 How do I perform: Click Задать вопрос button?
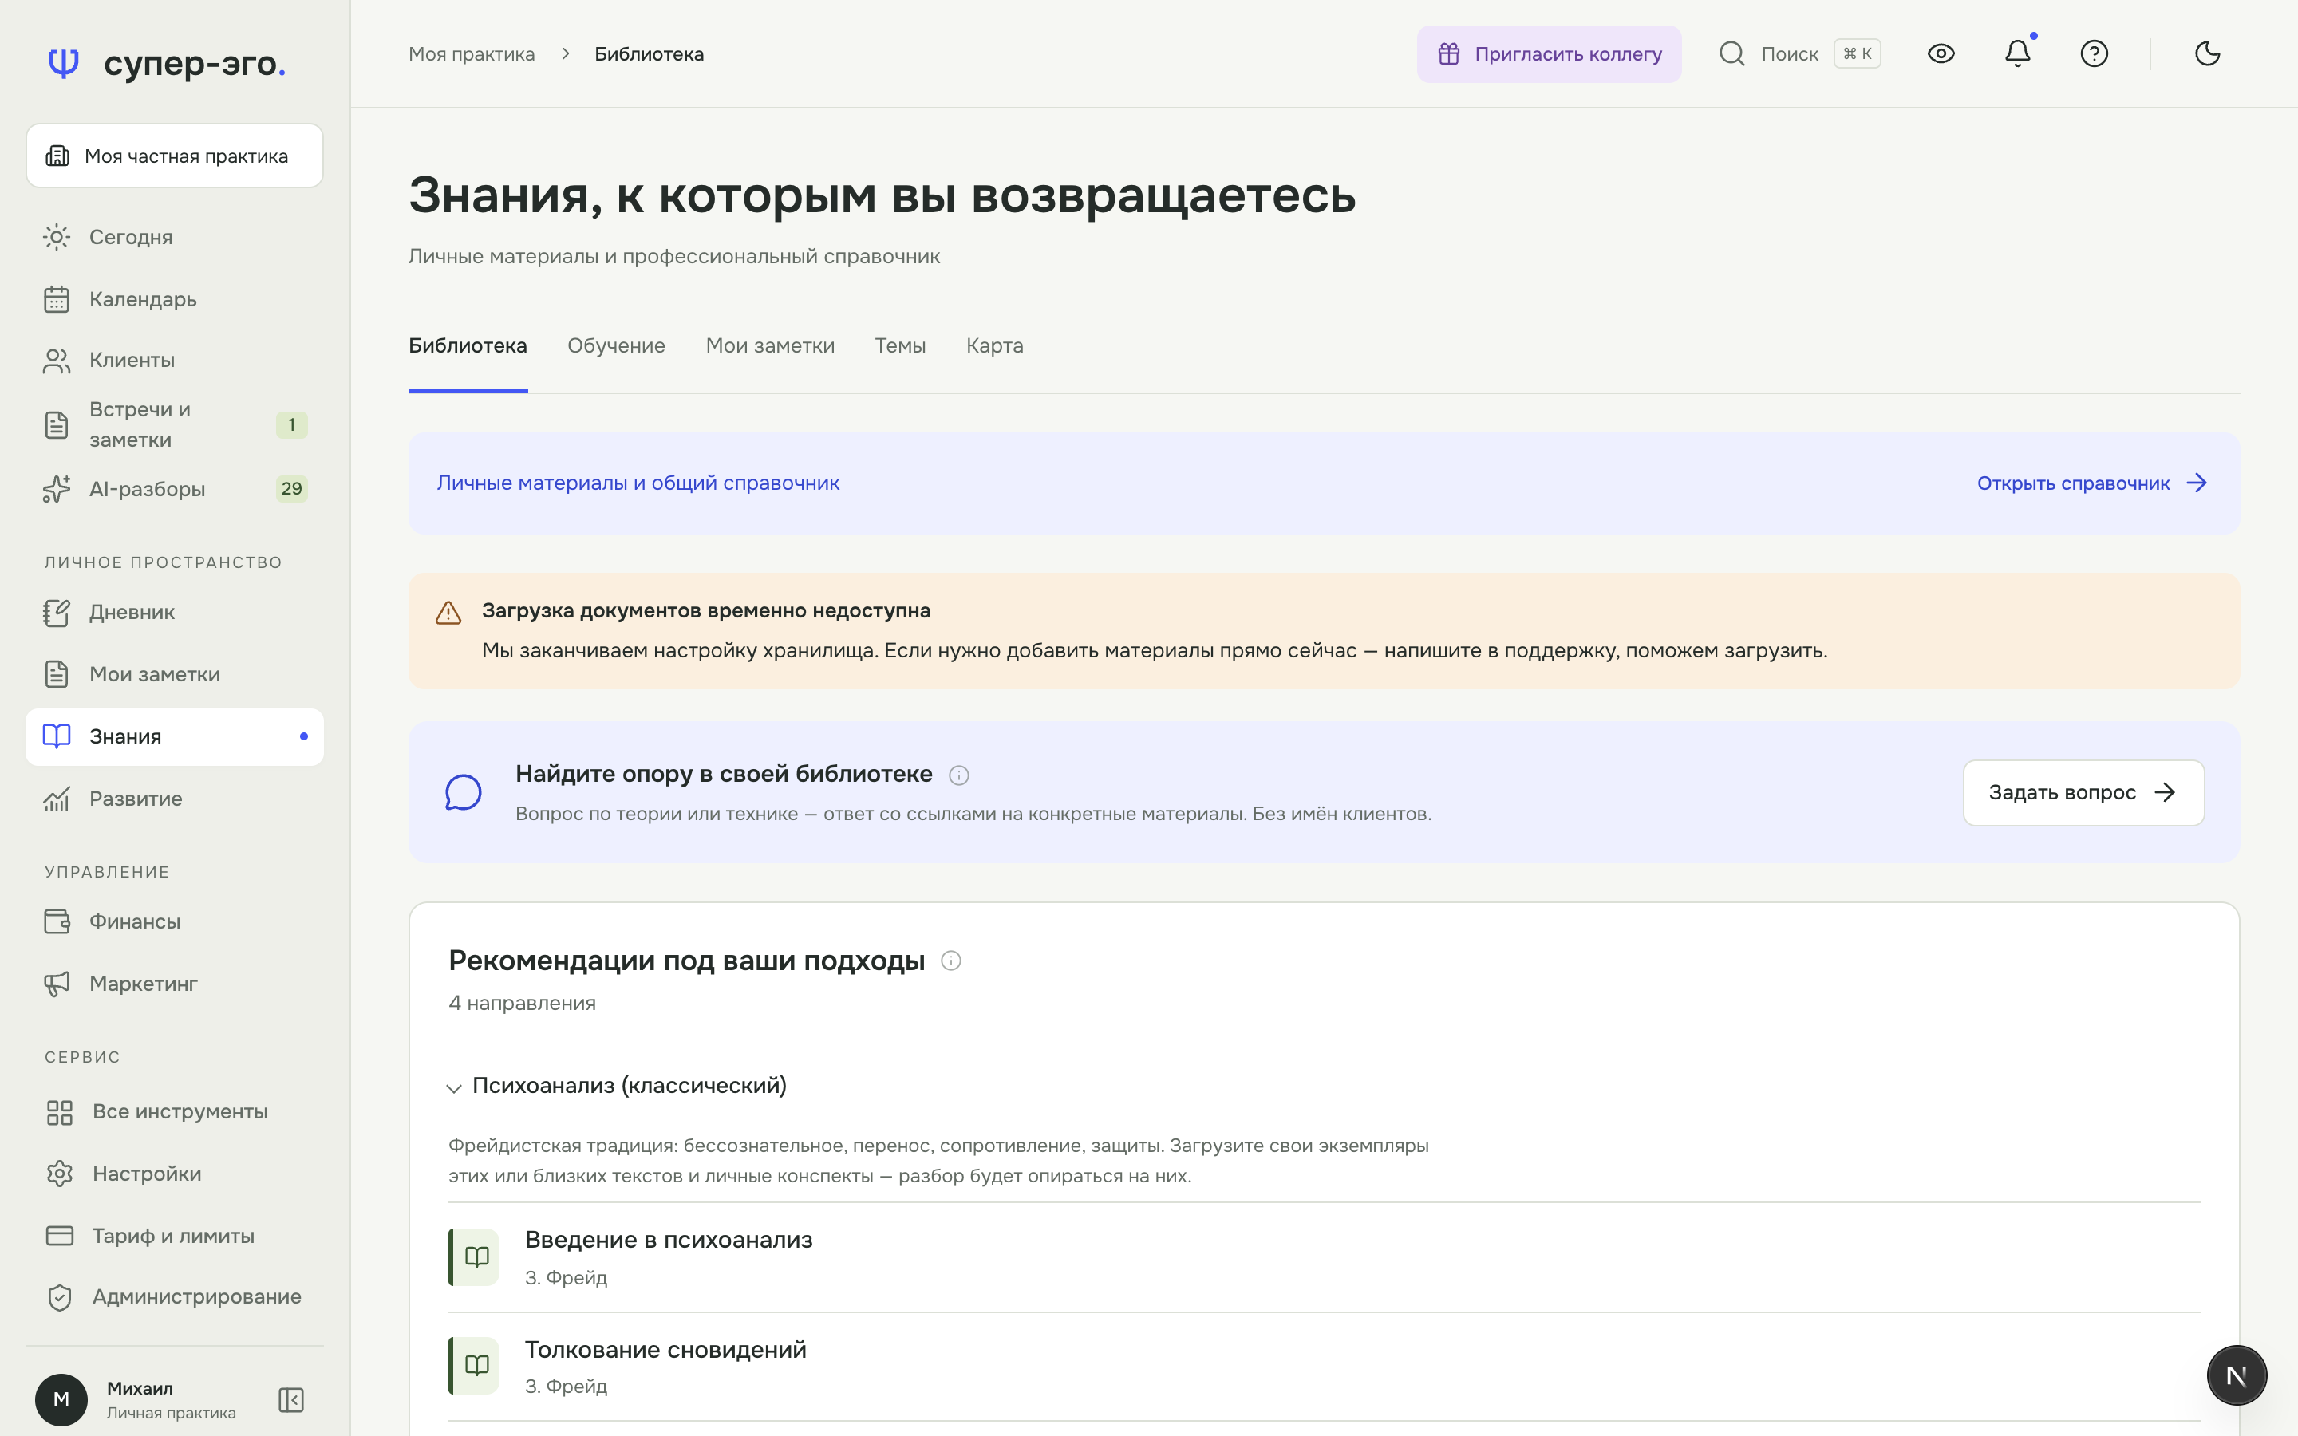click(x=2083, y=793)
